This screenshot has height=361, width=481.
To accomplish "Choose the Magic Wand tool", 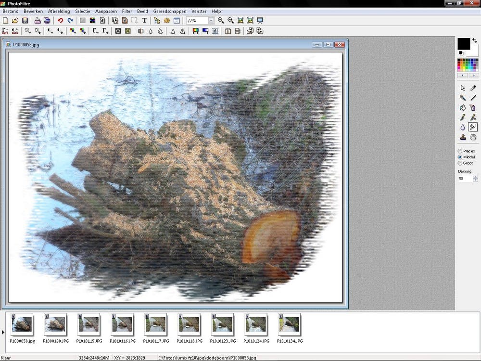I will [463, 98].
